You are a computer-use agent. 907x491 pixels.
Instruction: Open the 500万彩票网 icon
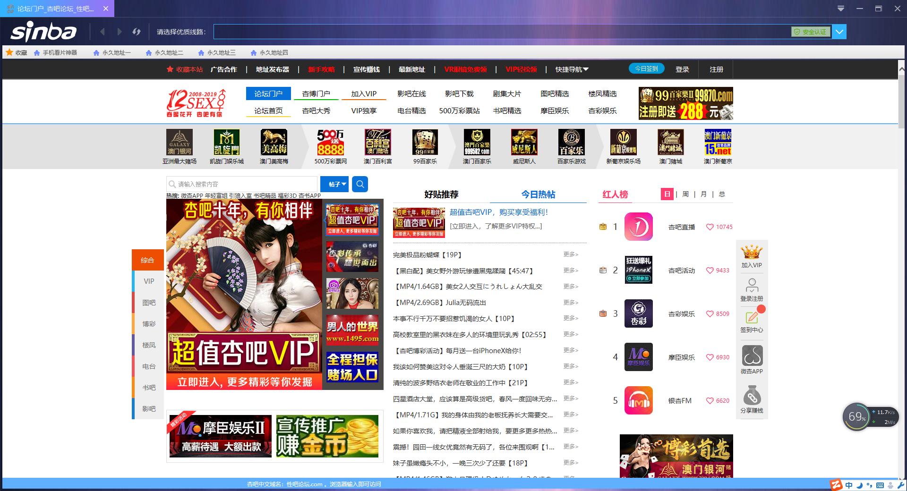pyautogui.click(x=331, y=142)
